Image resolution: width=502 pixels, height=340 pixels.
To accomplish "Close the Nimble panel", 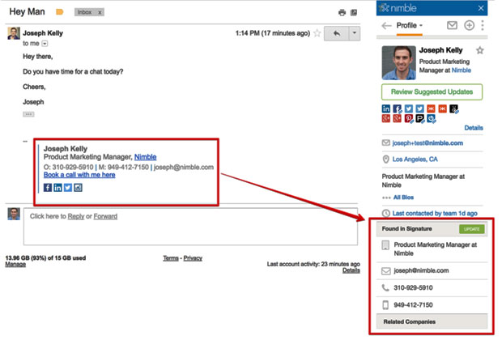I will [x=481, y=8].
